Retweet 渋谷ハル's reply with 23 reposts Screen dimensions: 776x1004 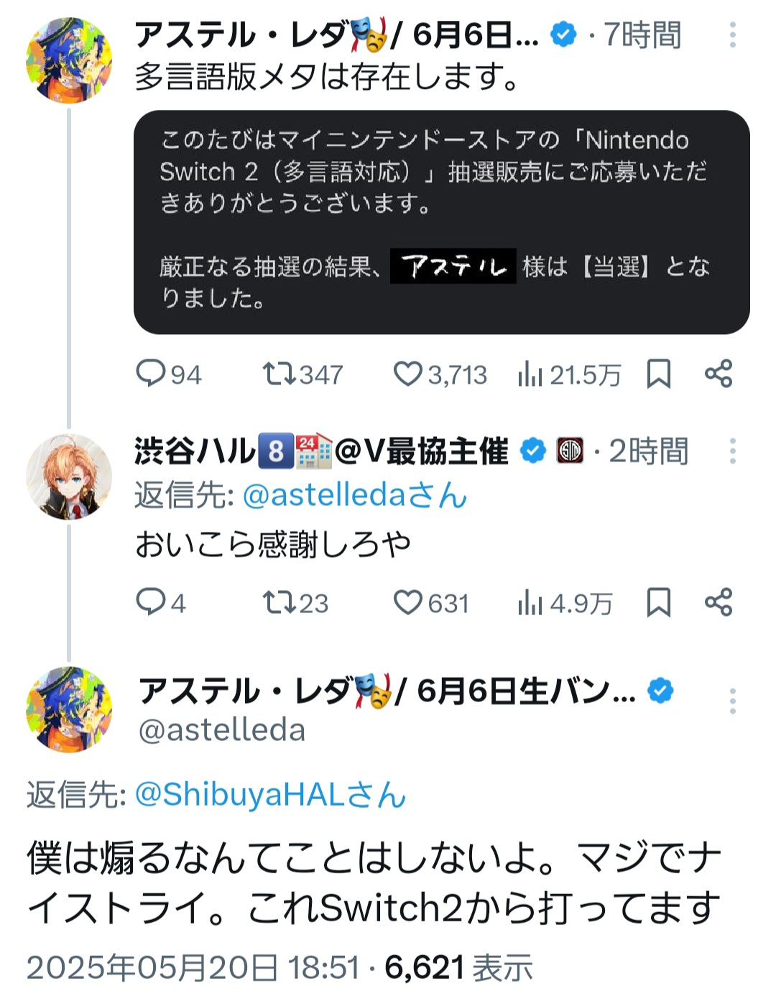click(295, 602)
